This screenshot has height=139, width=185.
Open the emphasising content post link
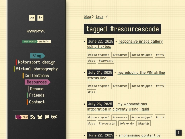click(x=139, y=135)
